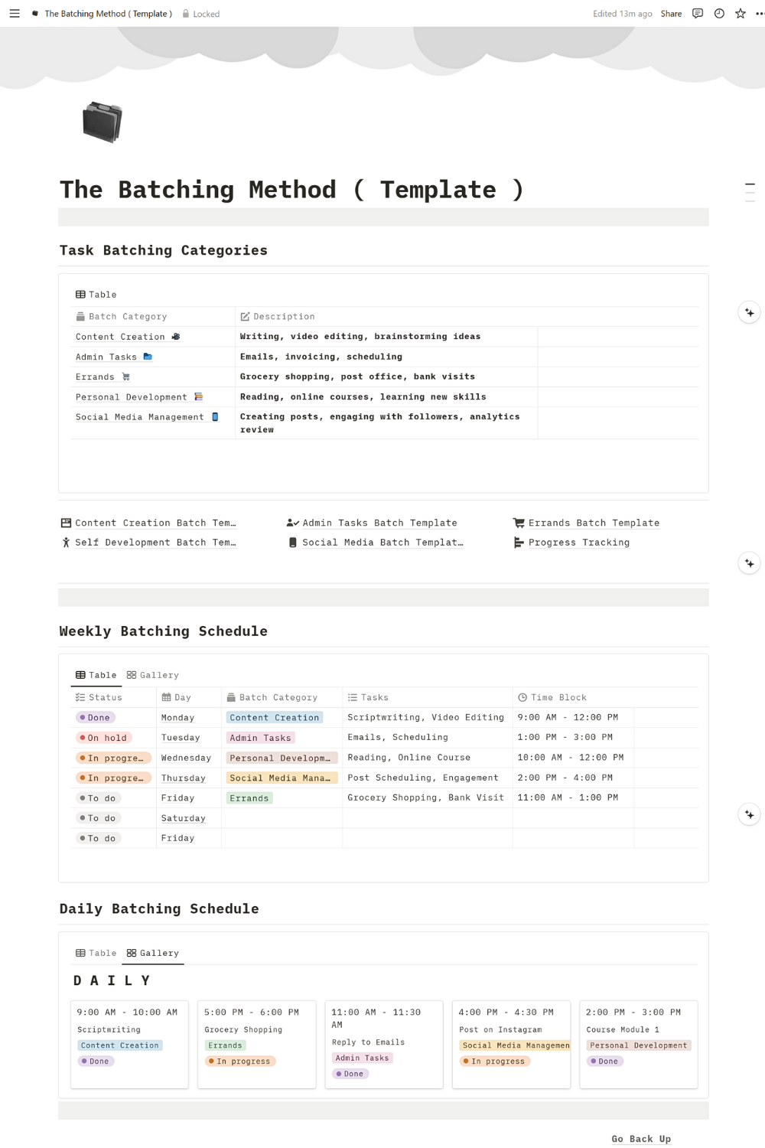Open Errands Batch Template page
765x1148 pixels.
point(593,523)
